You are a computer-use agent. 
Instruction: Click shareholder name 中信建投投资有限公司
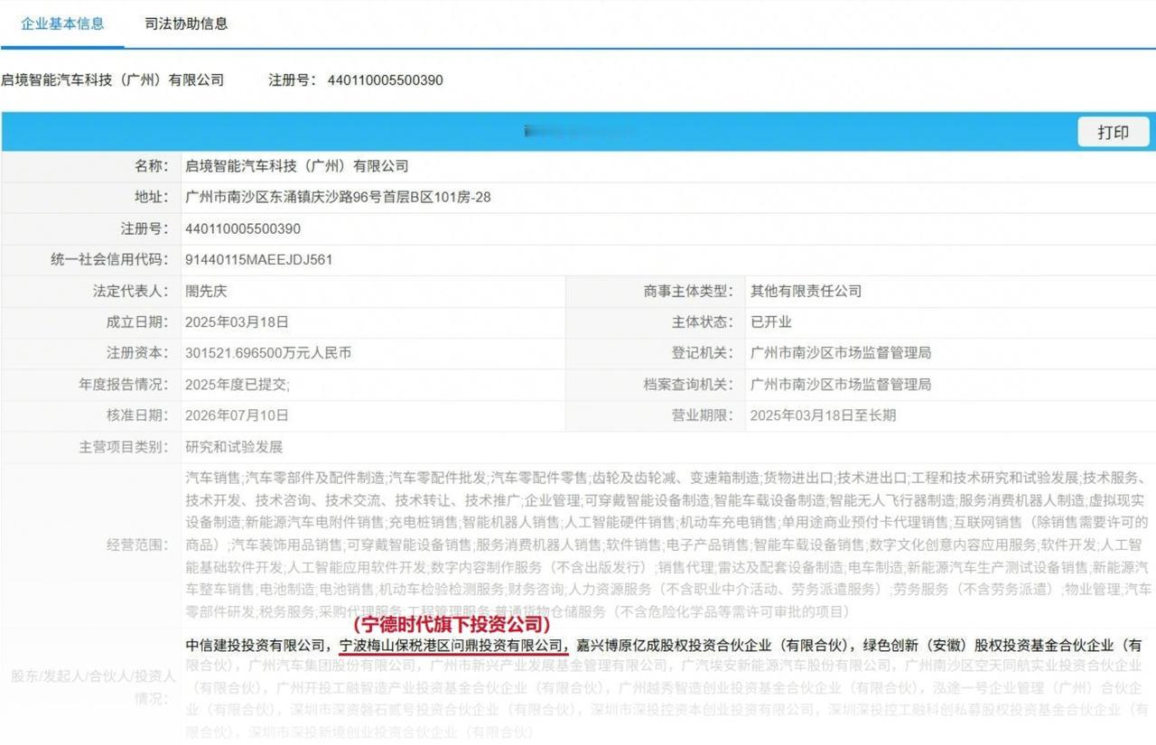click(256, 646)
